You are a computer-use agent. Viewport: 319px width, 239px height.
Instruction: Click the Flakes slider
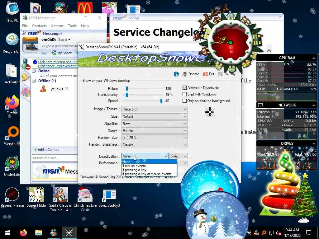pos(143,89)
